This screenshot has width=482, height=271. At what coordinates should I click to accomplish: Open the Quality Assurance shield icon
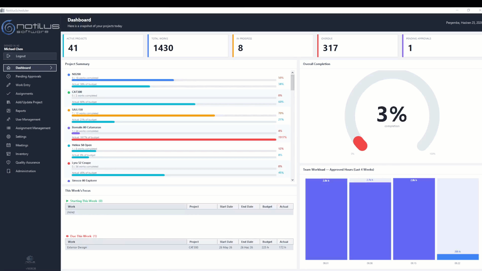point(9,162)
